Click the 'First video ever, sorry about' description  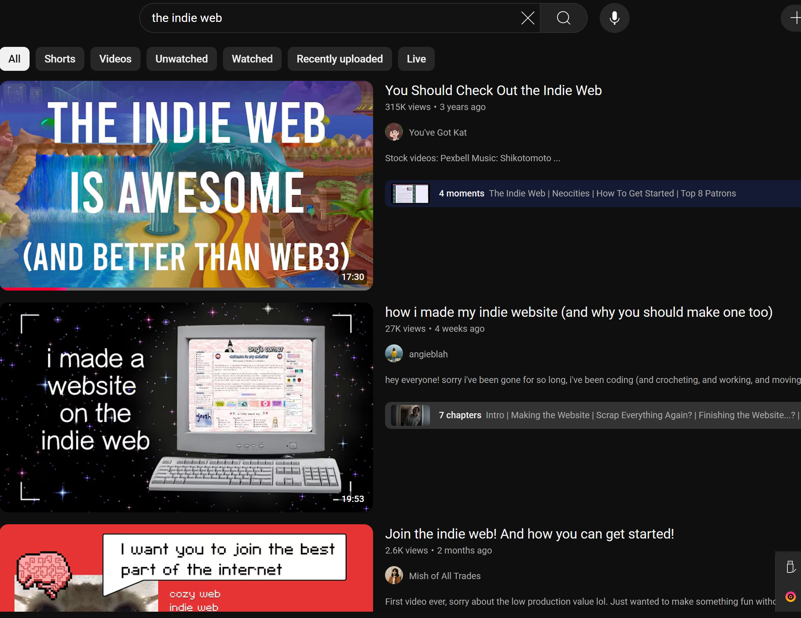point(580,601)
